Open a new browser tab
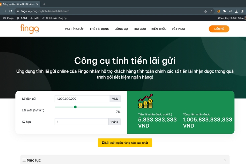 44,4
